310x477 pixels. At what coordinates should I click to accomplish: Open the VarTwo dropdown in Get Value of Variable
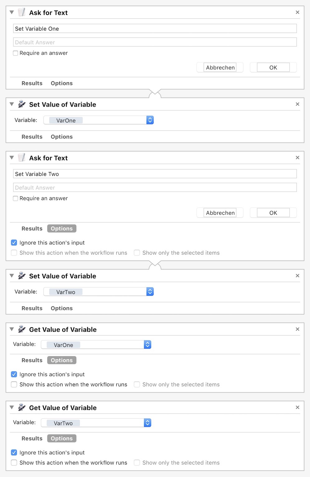coord(148,423)
